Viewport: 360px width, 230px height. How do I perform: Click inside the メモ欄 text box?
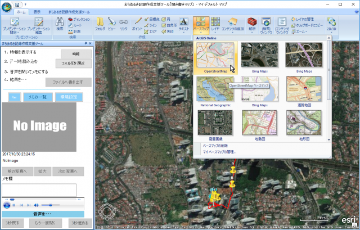[39, 190]
